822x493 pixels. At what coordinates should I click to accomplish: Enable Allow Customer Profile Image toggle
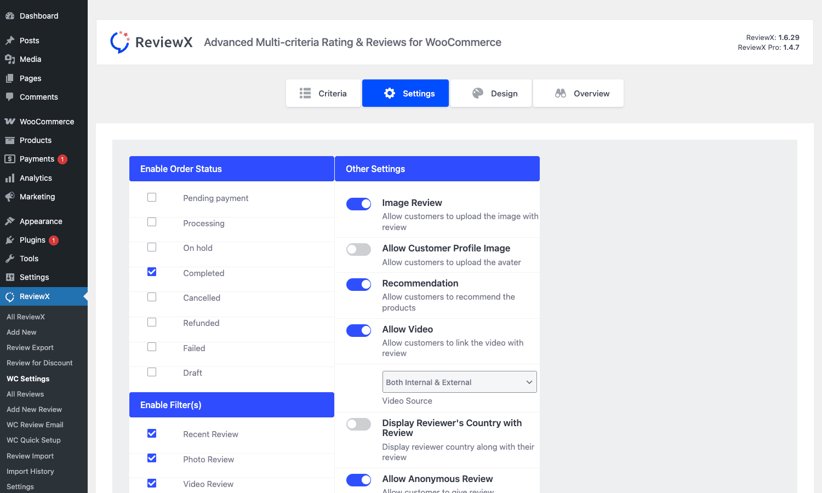(359, 249)
